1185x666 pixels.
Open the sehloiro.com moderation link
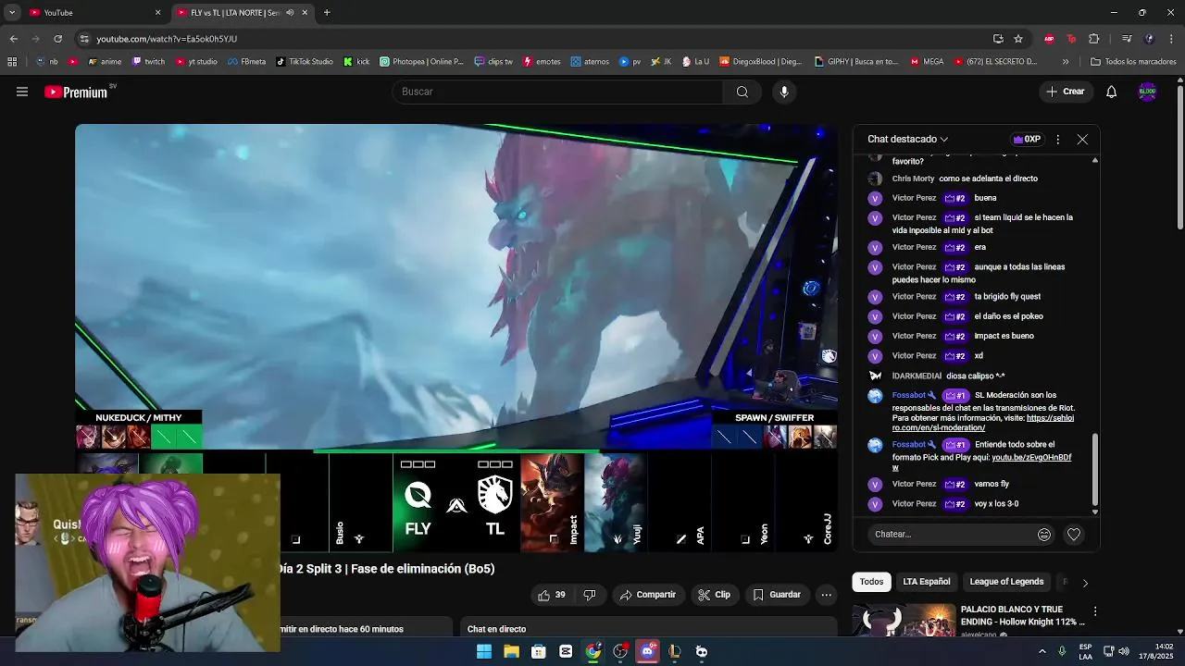[x=983, y=423]
